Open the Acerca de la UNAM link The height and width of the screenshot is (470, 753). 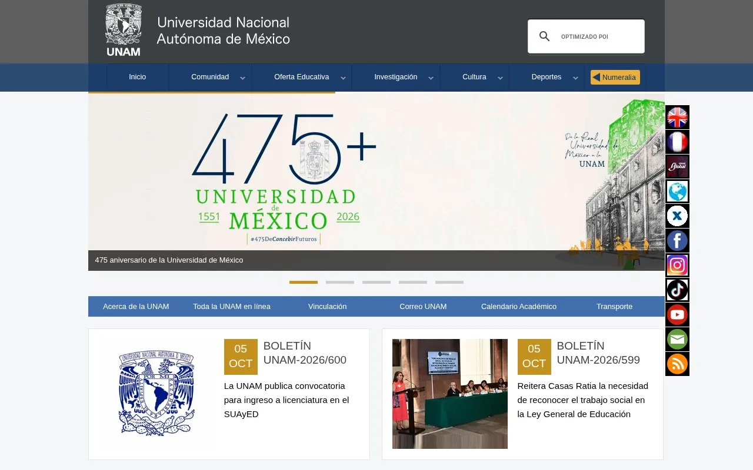click(x=136, y=307)
